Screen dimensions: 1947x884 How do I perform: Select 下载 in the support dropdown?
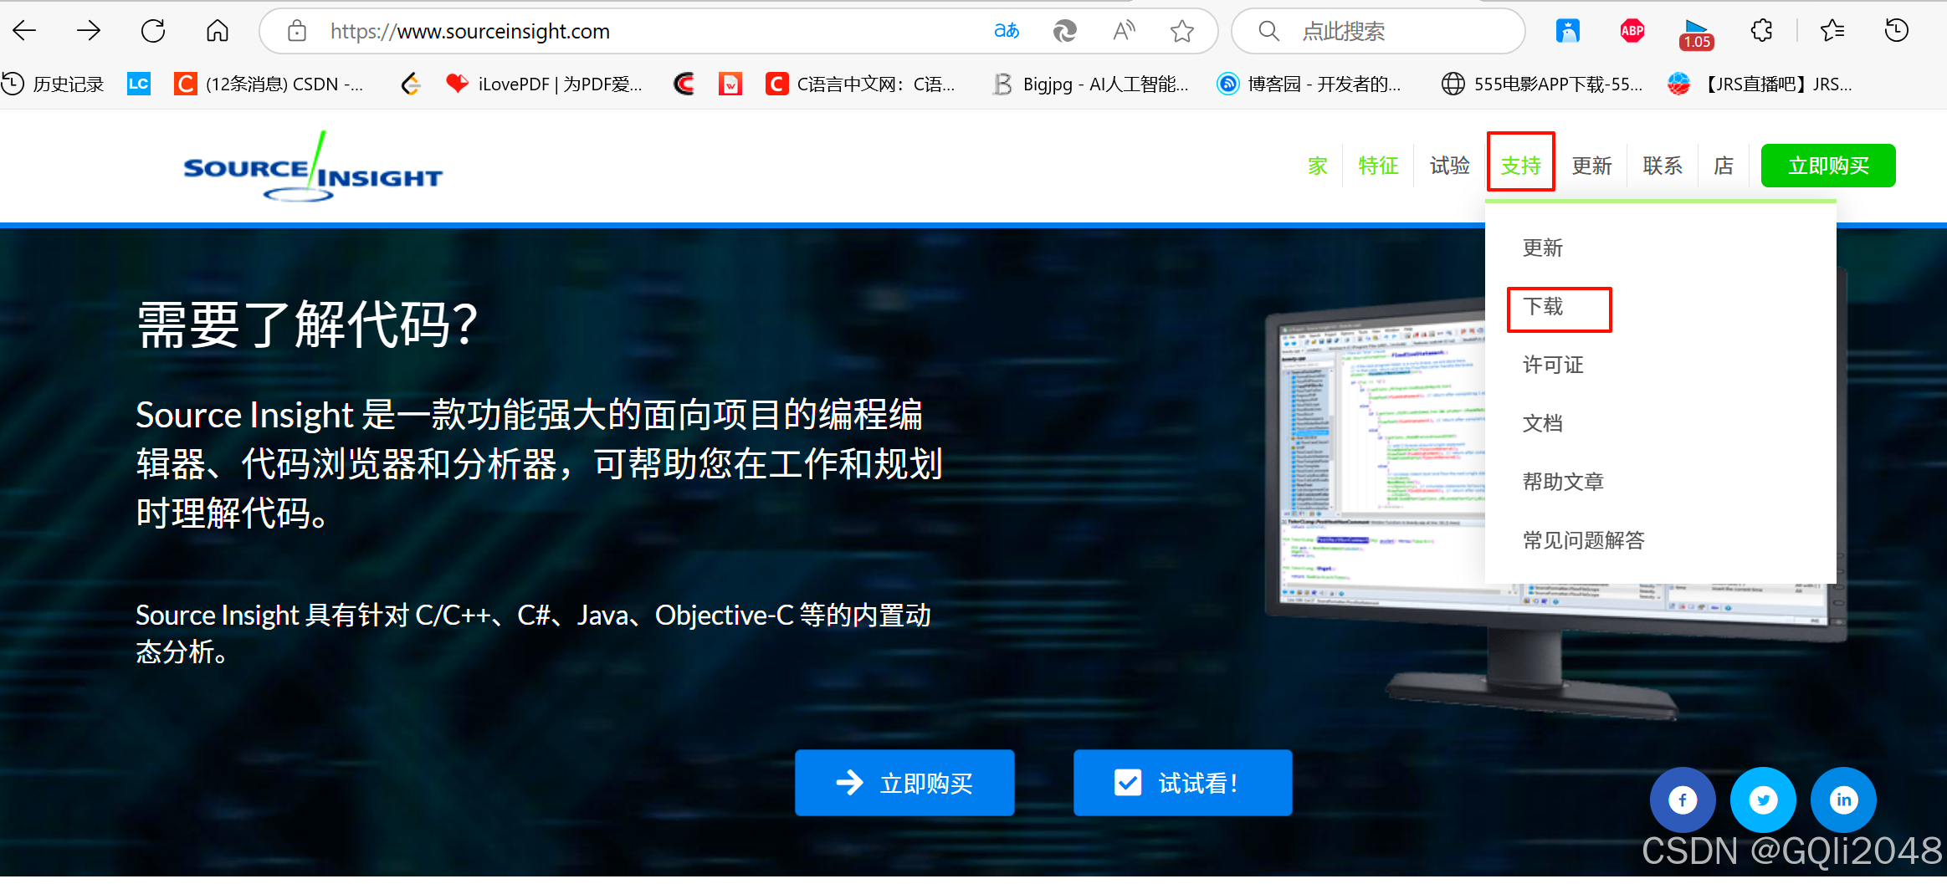(x=1542, y=306)
